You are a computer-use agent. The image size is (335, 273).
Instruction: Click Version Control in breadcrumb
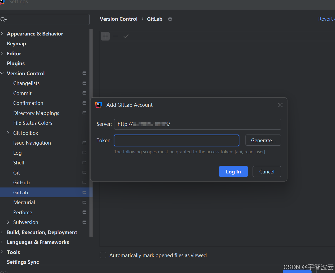(x=119, y=19)
